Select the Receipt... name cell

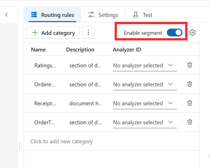coord(45,104)
